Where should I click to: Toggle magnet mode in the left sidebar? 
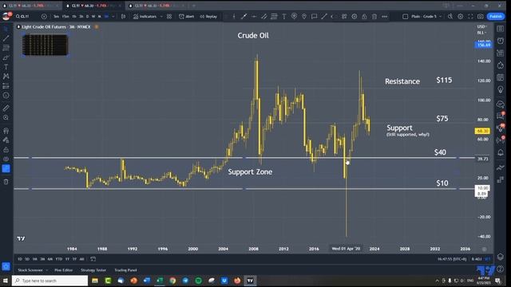6,131
